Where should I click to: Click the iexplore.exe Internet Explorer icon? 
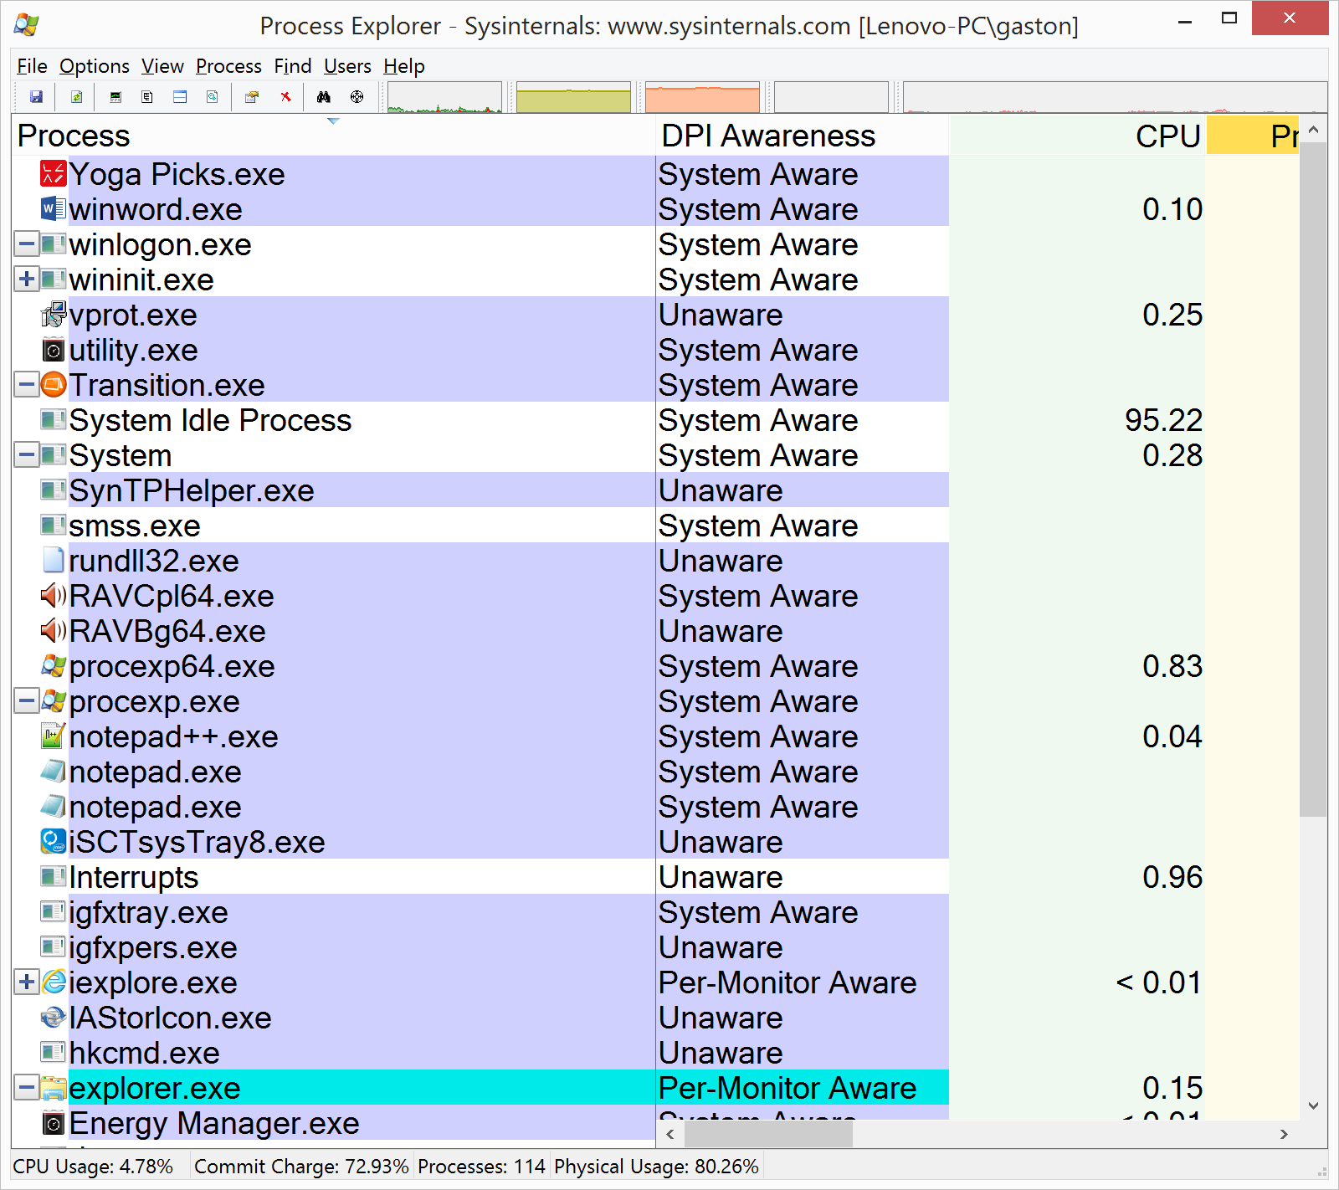tap(54, 982)
